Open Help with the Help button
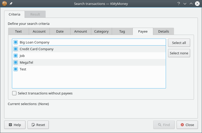The image size is (202, 133). tap(15, 125)
